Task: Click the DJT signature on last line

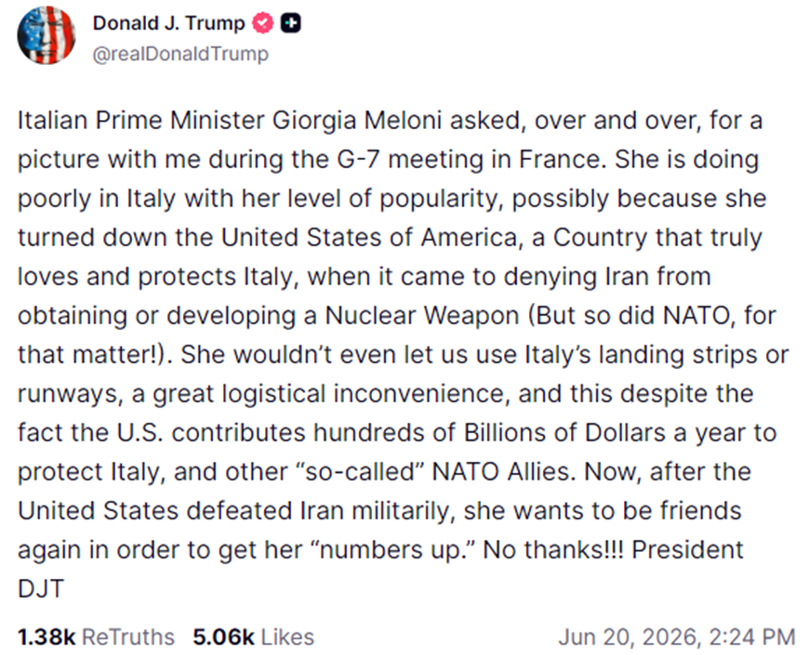Action: [41, 589]
